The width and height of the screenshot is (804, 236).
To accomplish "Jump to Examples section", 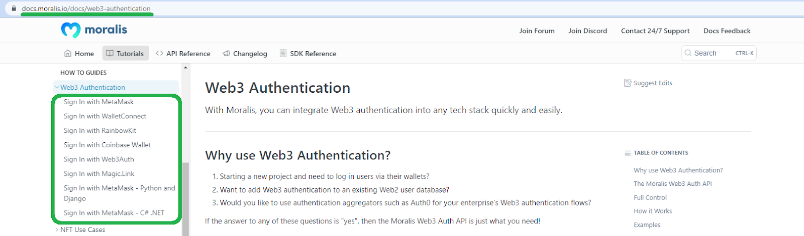I will point(647,225).
